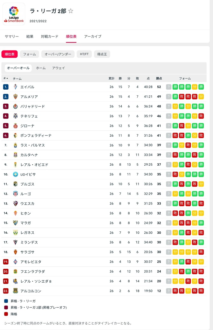Image resolution: width=213 pixels, height=330 pixels.
Task: Switch to the アウェイ standings filter
Action: tap(58, 68)
